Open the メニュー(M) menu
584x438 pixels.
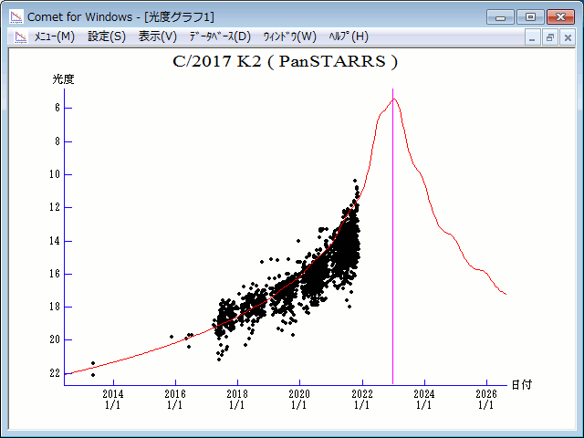click(x=55, y=36)
